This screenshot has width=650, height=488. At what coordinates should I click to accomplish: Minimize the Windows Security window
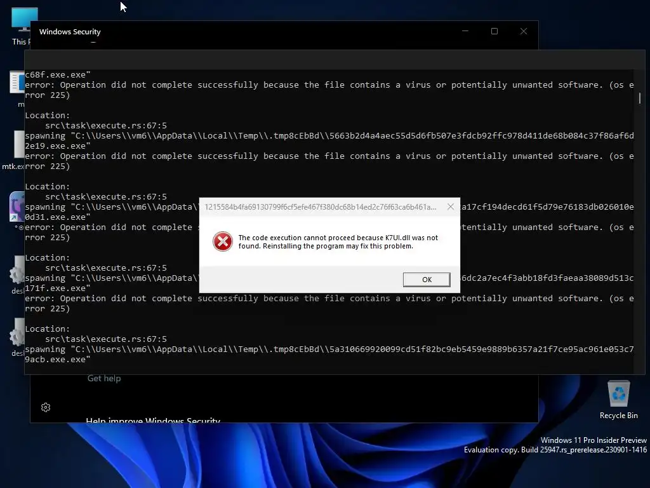465,31
